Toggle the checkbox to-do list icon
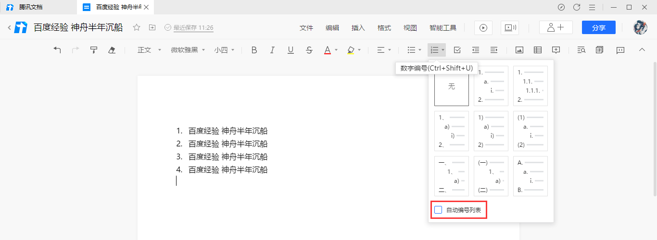The height and width of the screenshot is (240, 657). [457, 50]
